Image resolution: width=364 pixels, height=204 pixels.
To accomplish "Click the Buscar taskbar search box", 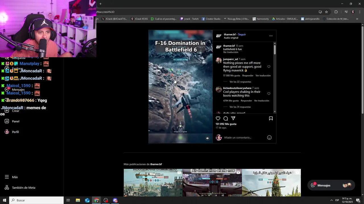I will click(36, 200).
